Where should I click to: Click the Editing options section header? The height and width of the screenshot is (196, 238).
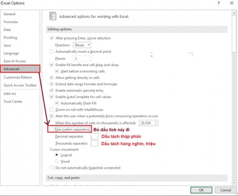(x=136, y=29)
